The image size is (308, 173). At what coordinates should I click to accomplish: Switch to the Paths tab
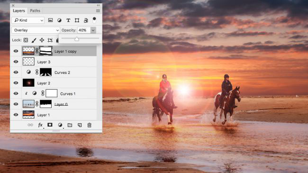coord(35,10)
